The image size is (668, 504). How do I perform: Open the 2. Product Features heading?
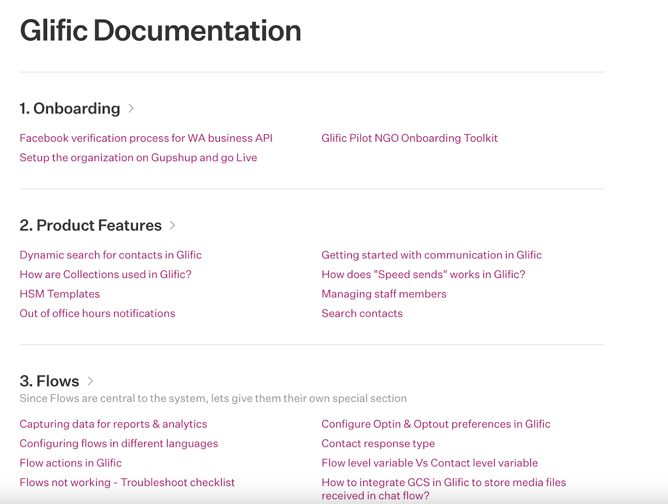point(91,226)
